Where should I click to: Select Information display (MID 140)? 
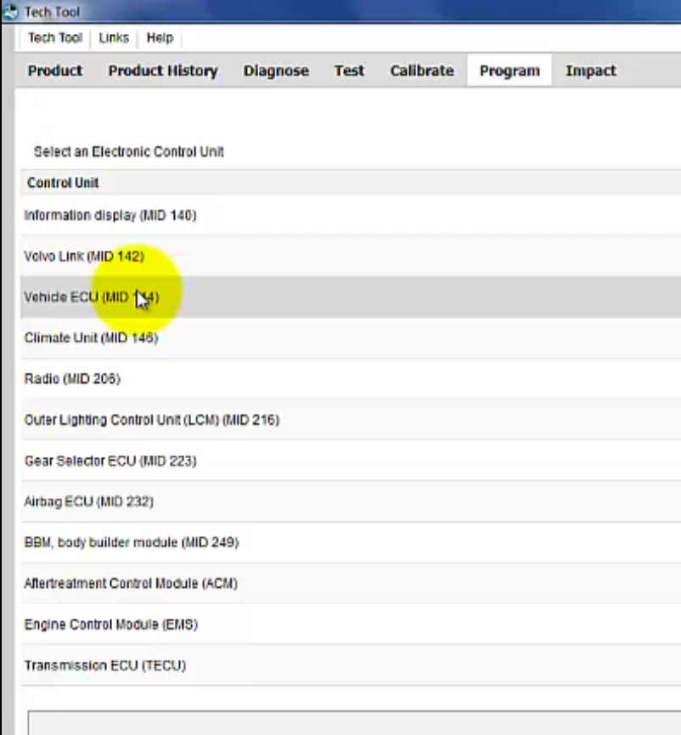[110, 215]
